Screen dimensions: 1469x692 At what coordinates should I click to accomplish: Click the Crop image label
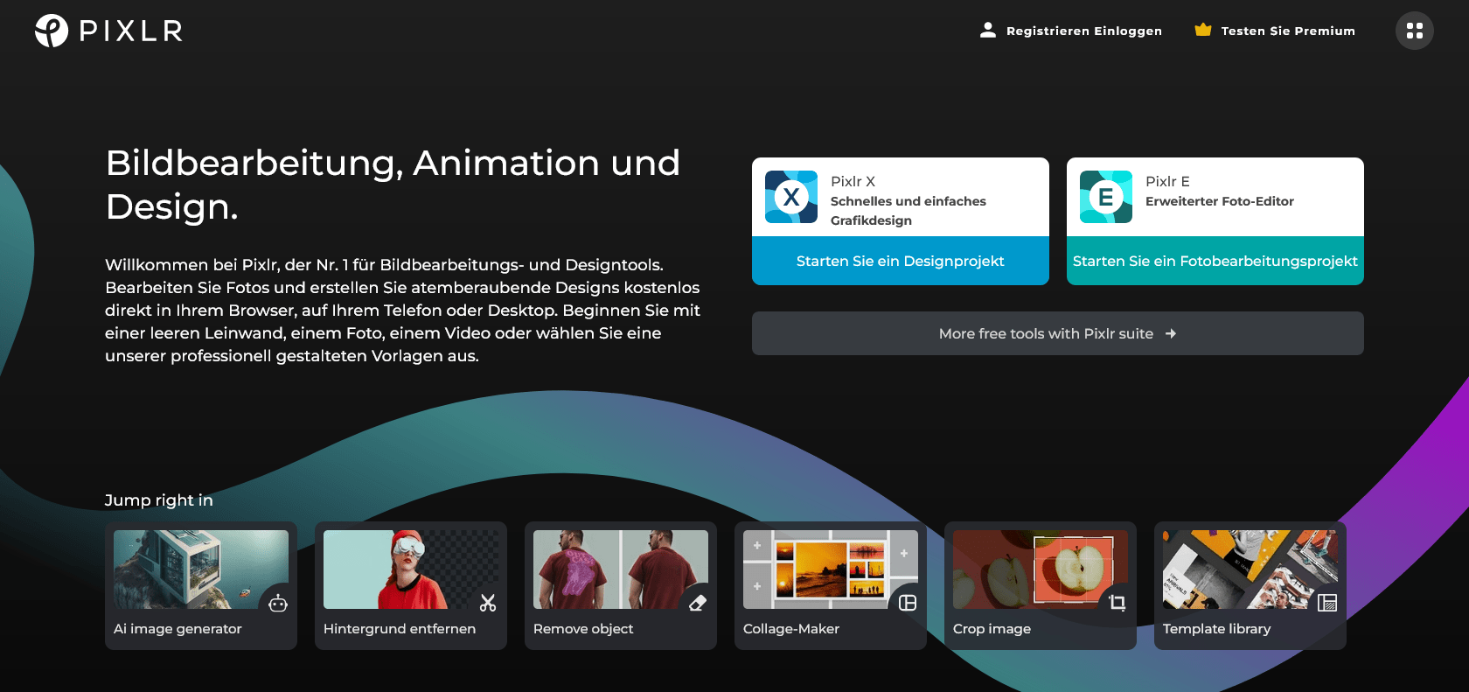tap(992, 629)
